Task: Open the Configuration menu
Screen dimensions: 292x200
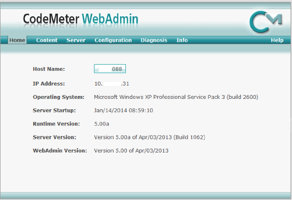Action: tap(113, 40)
